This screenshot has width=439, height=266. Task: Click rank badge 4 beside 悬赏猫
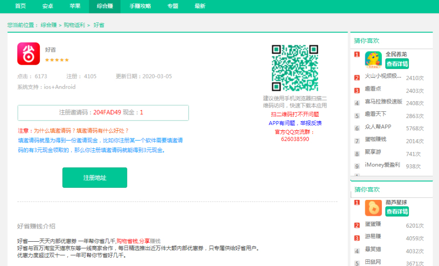click(x=357, y=251)
